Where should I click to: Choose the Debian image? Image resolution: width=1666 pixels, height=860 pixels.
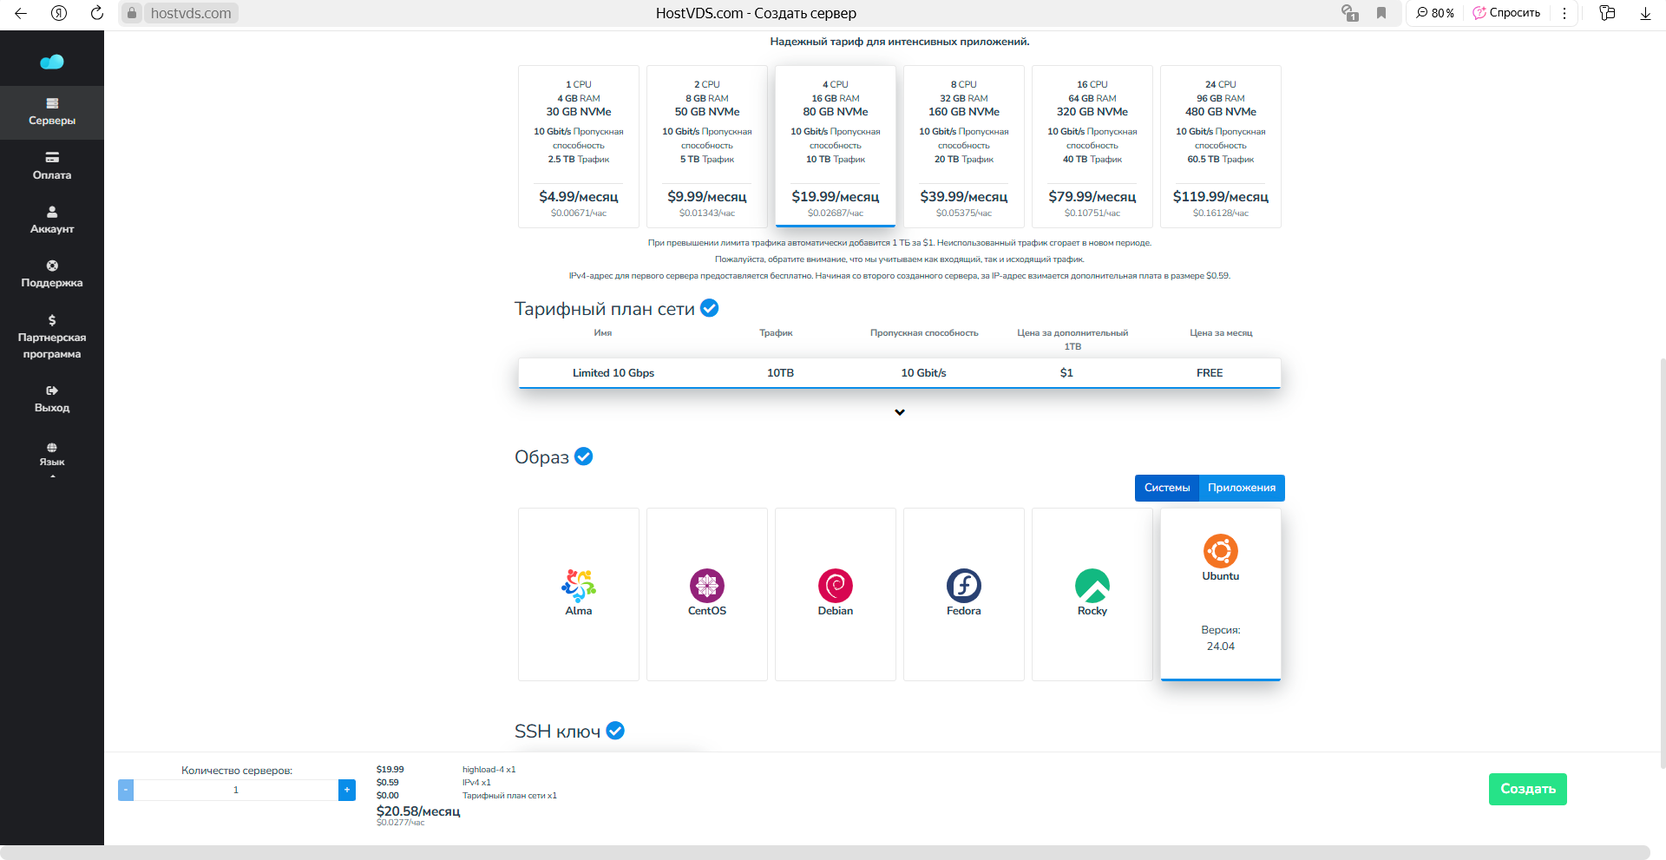836,594
